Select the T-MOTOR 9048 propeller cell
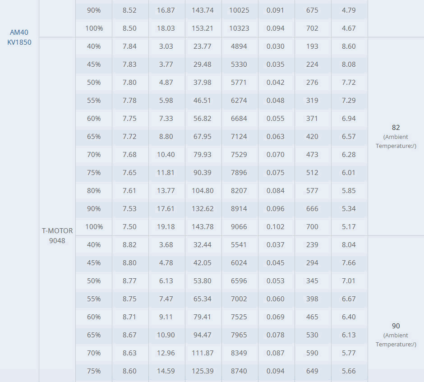This screenshot has height=382, width=424. [x=57, y=236]
